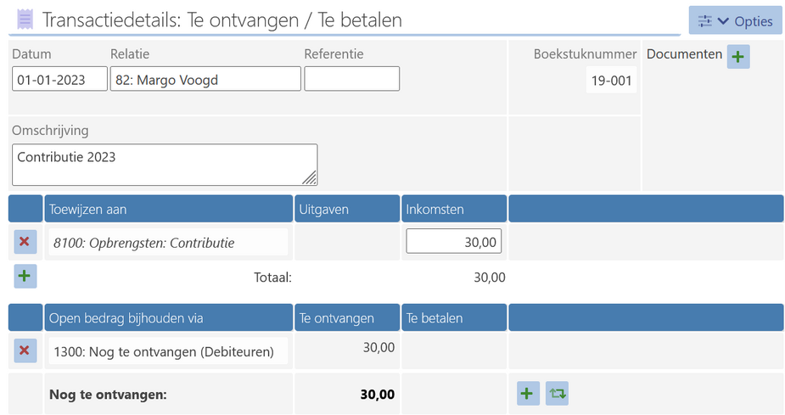Click the green swap arrows icon
The image size is (785, 415).
[557, 393]
